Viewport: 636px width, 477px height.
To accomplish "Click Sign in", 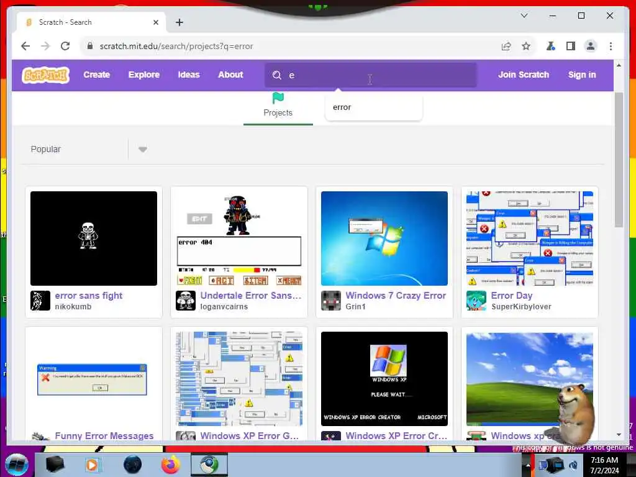I will coord(581,75).
